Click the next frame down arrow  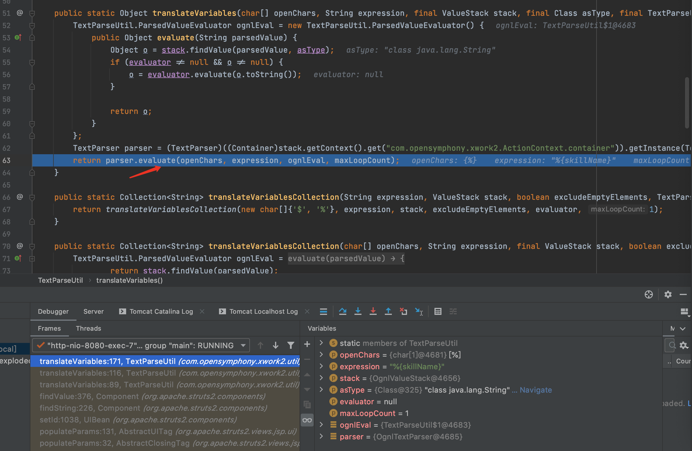[275, 346]
